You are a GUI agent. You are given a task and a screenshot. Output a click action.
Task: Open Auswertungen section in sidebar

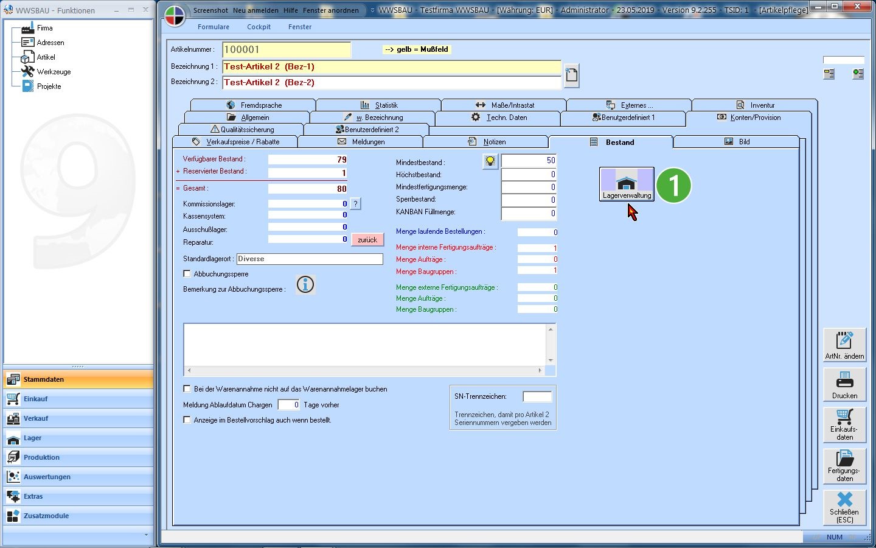(x=78, y=477)
